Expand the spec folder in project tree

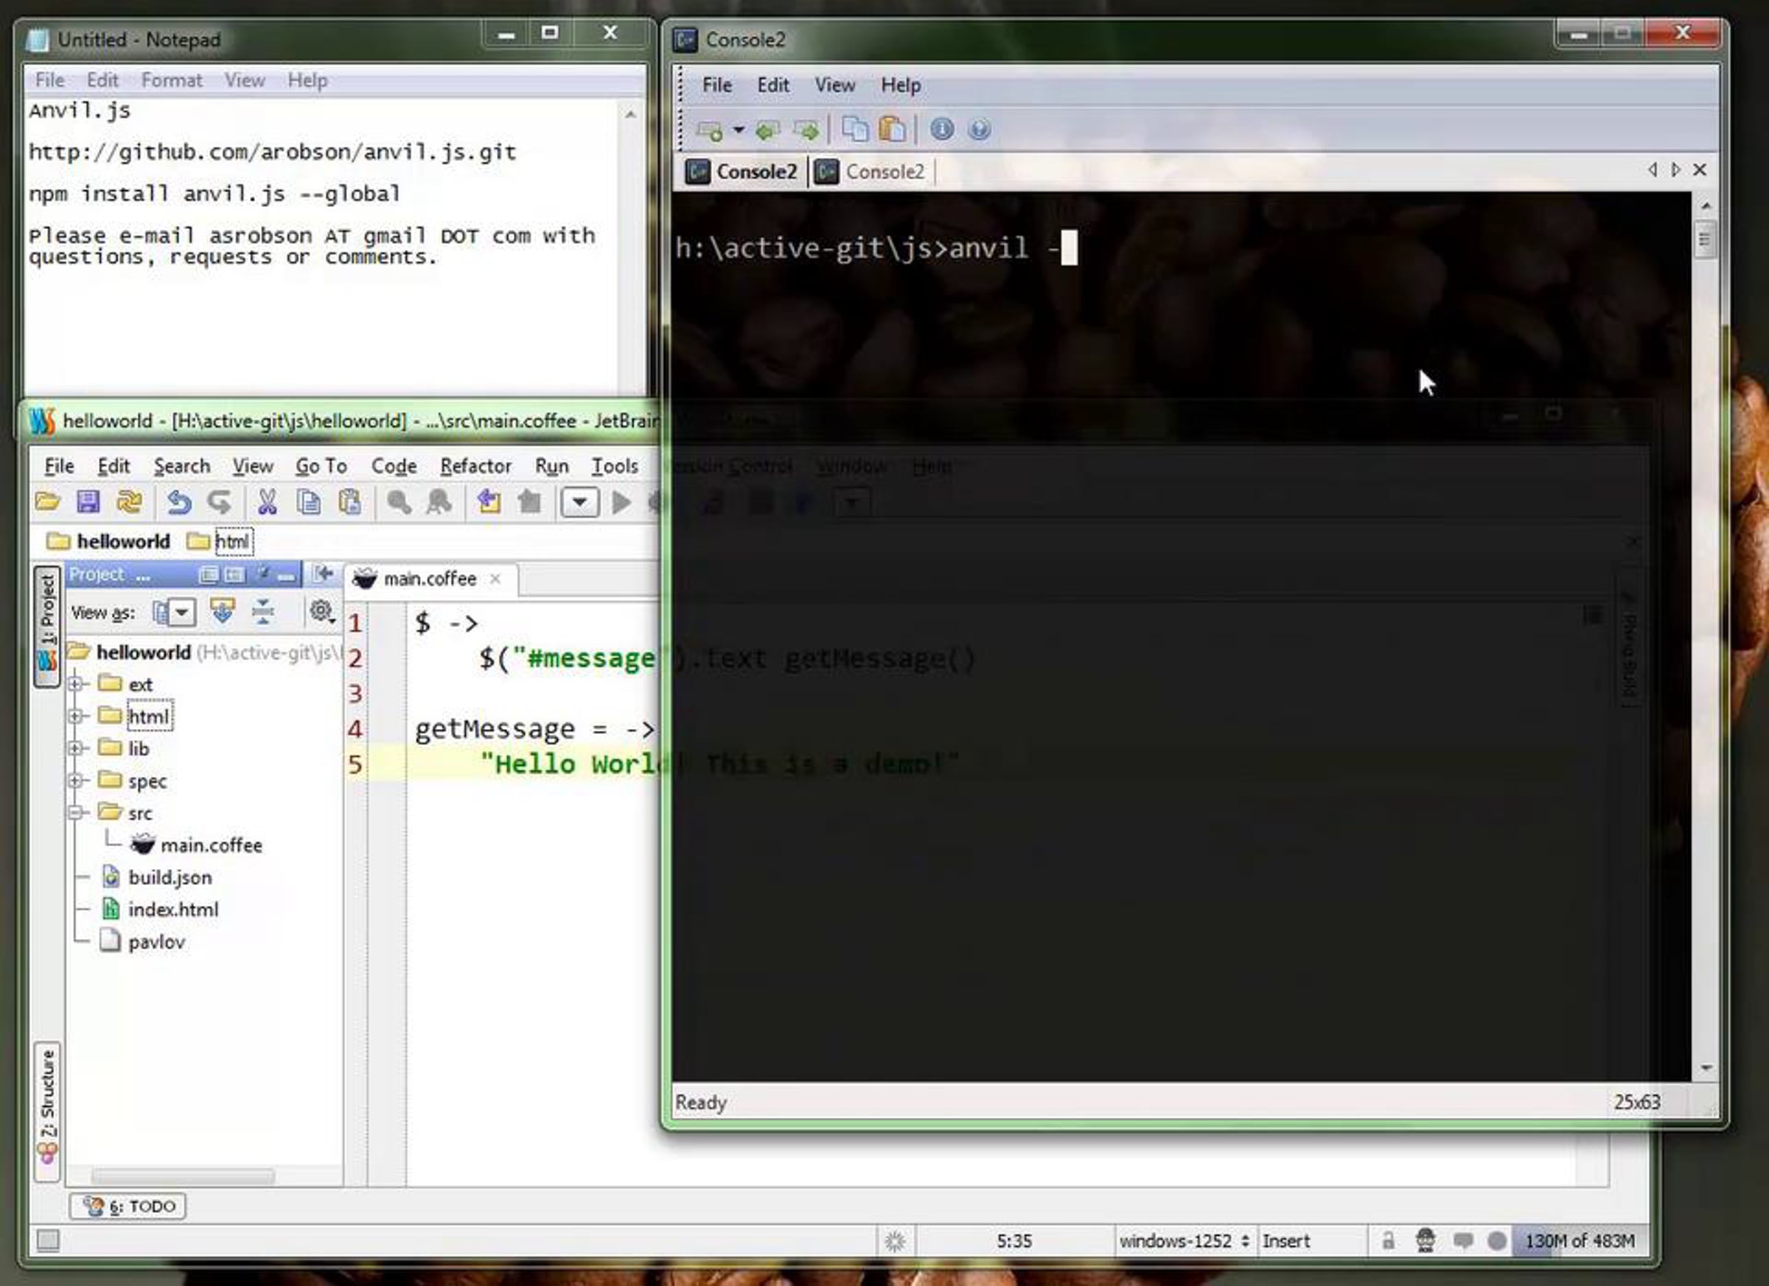pos(76,780)
